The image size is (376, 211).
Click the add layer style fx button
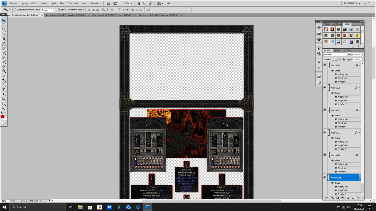coord(332,198)
